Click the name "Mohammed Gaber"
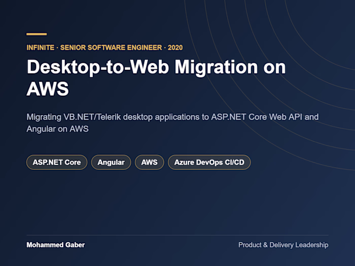355x266 pixels. click(x=56, y=245)
